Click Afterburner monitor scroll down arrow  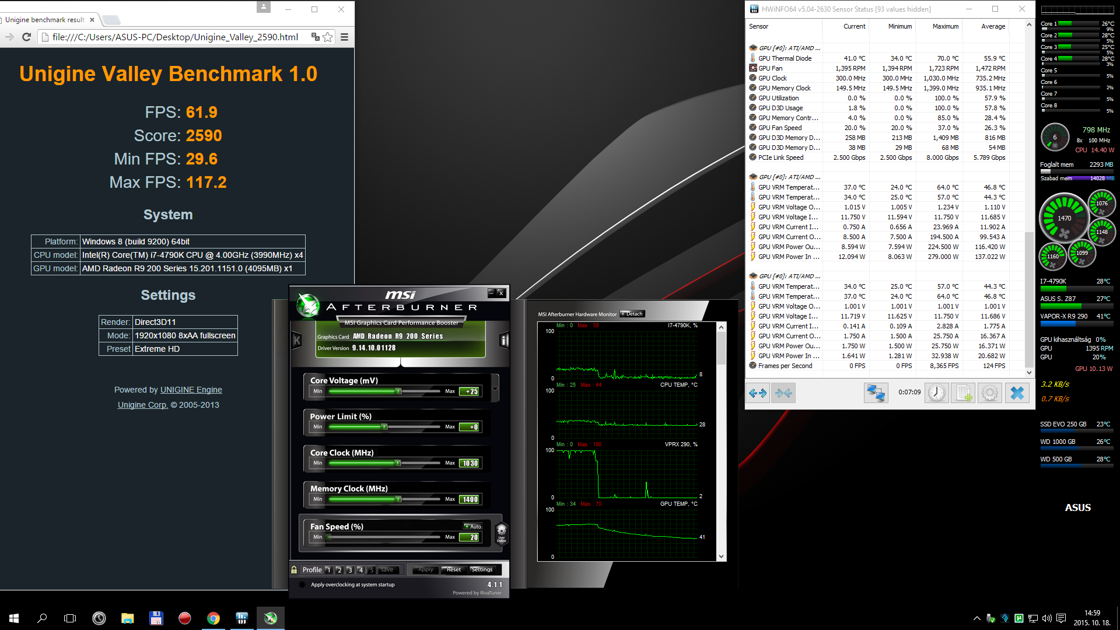click(x=722, y=556)
